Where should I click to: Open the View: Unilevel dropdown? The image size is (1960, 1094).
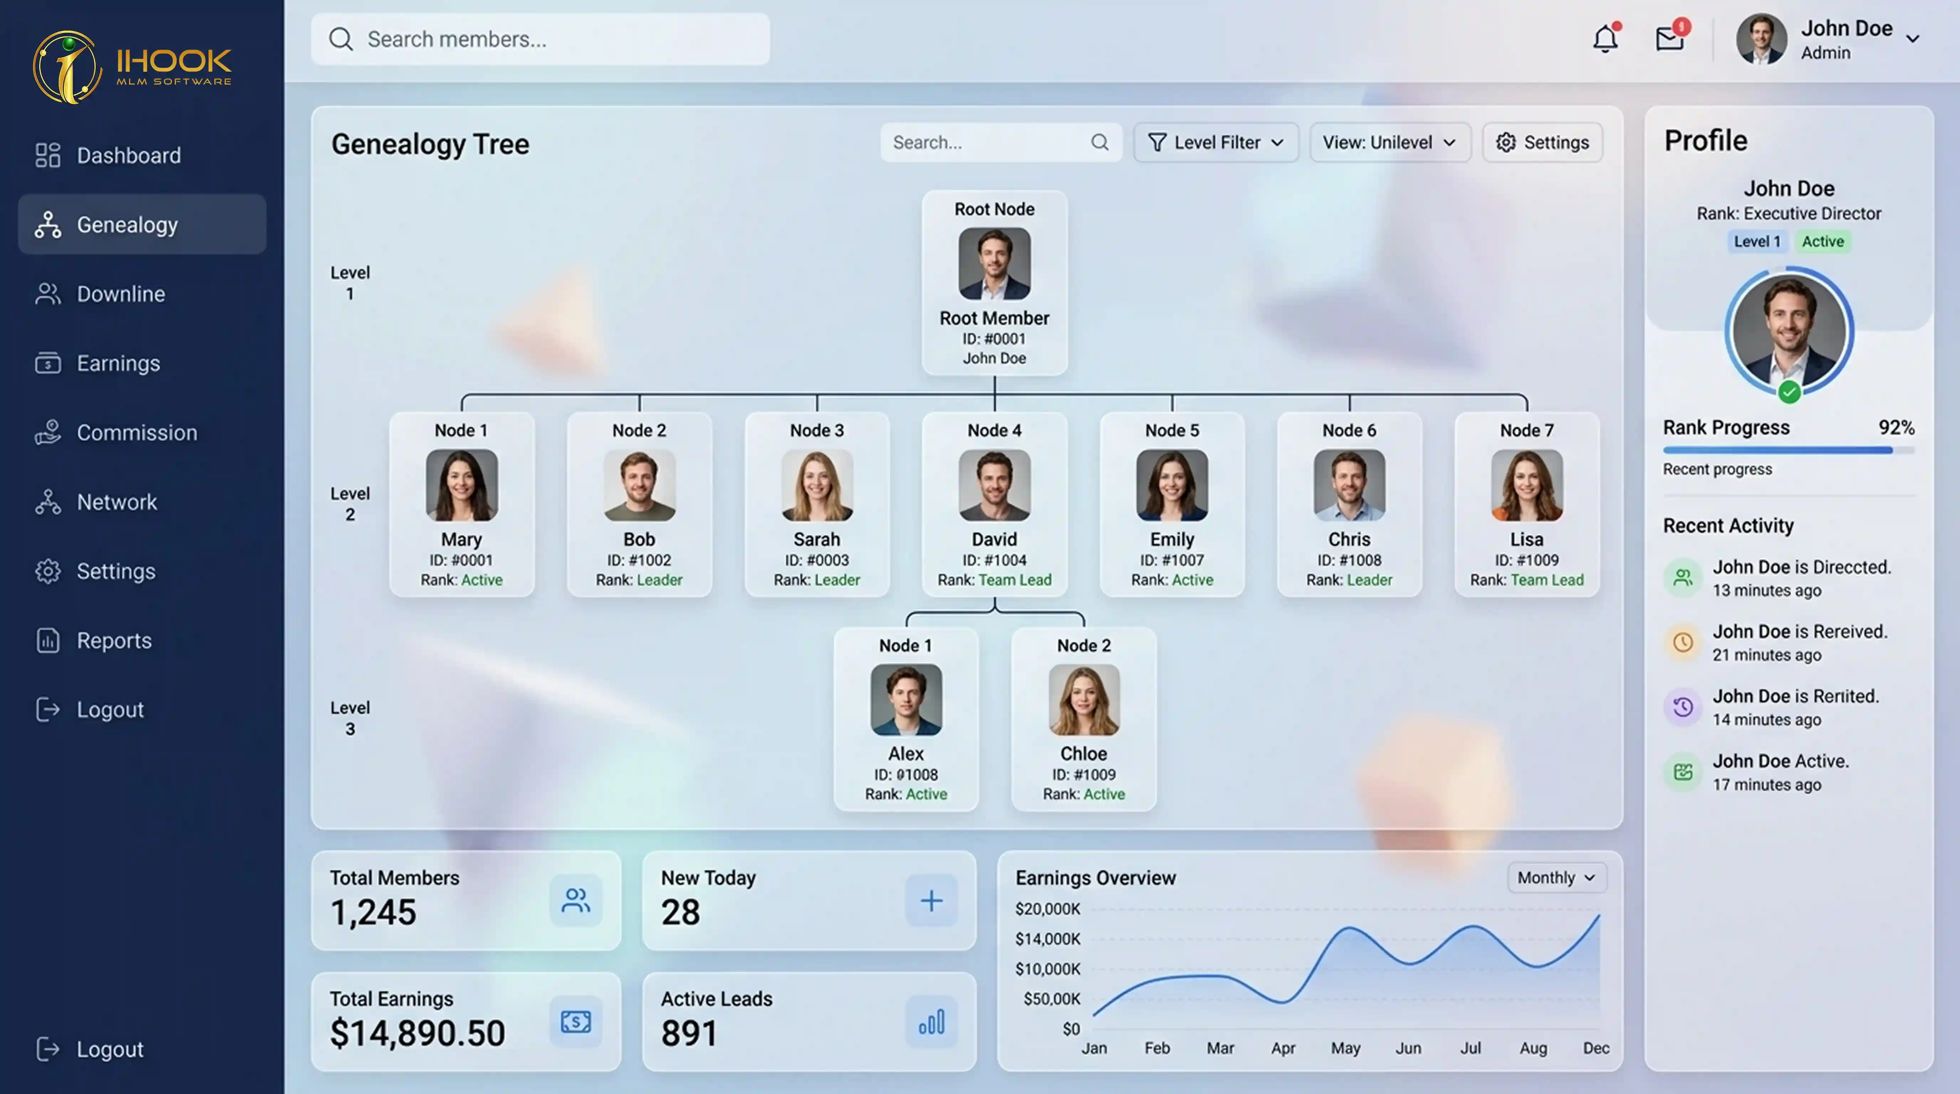(1390, 142)
